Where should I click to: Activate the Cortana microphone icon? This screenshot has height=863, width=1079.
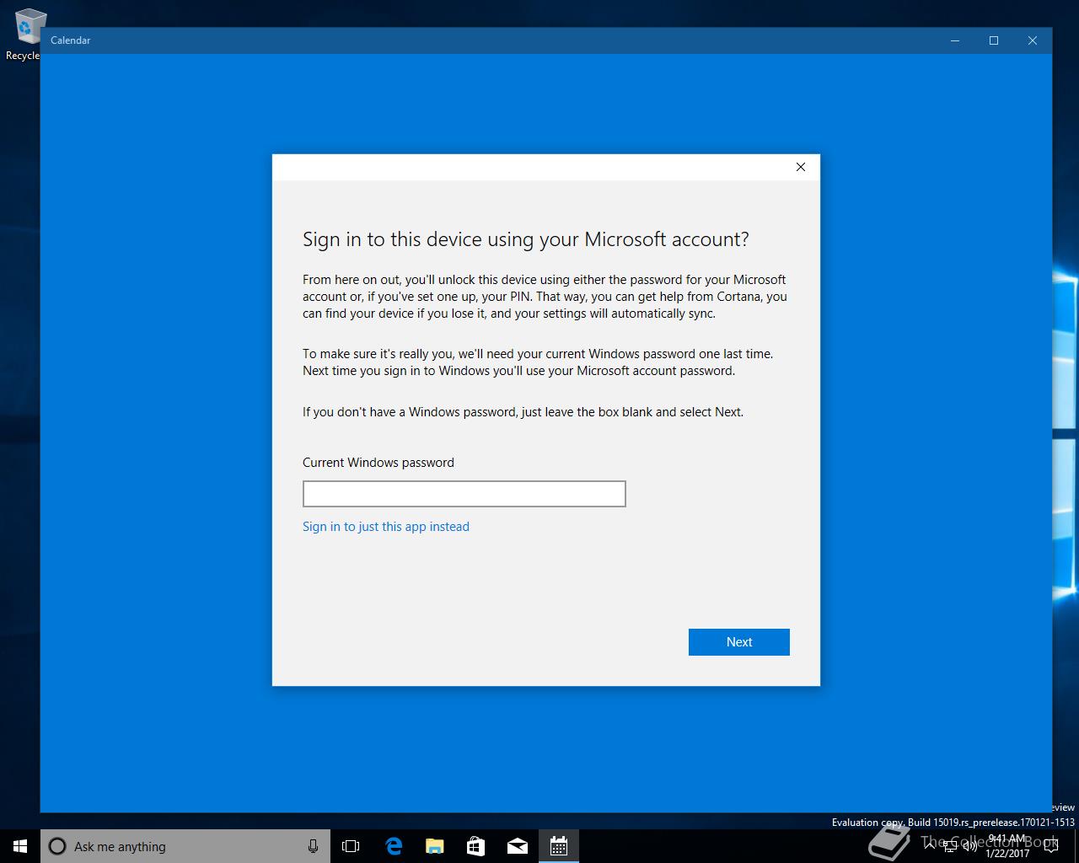click(313, 846)
